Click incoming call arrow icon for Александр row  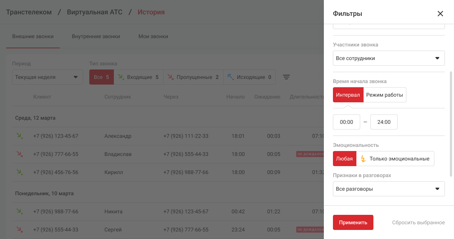pos(19,136)
